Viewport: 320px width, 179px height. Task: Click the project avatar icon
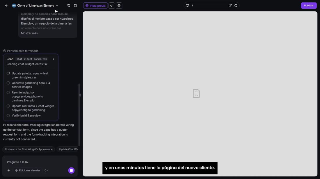[x=14, y=6]
